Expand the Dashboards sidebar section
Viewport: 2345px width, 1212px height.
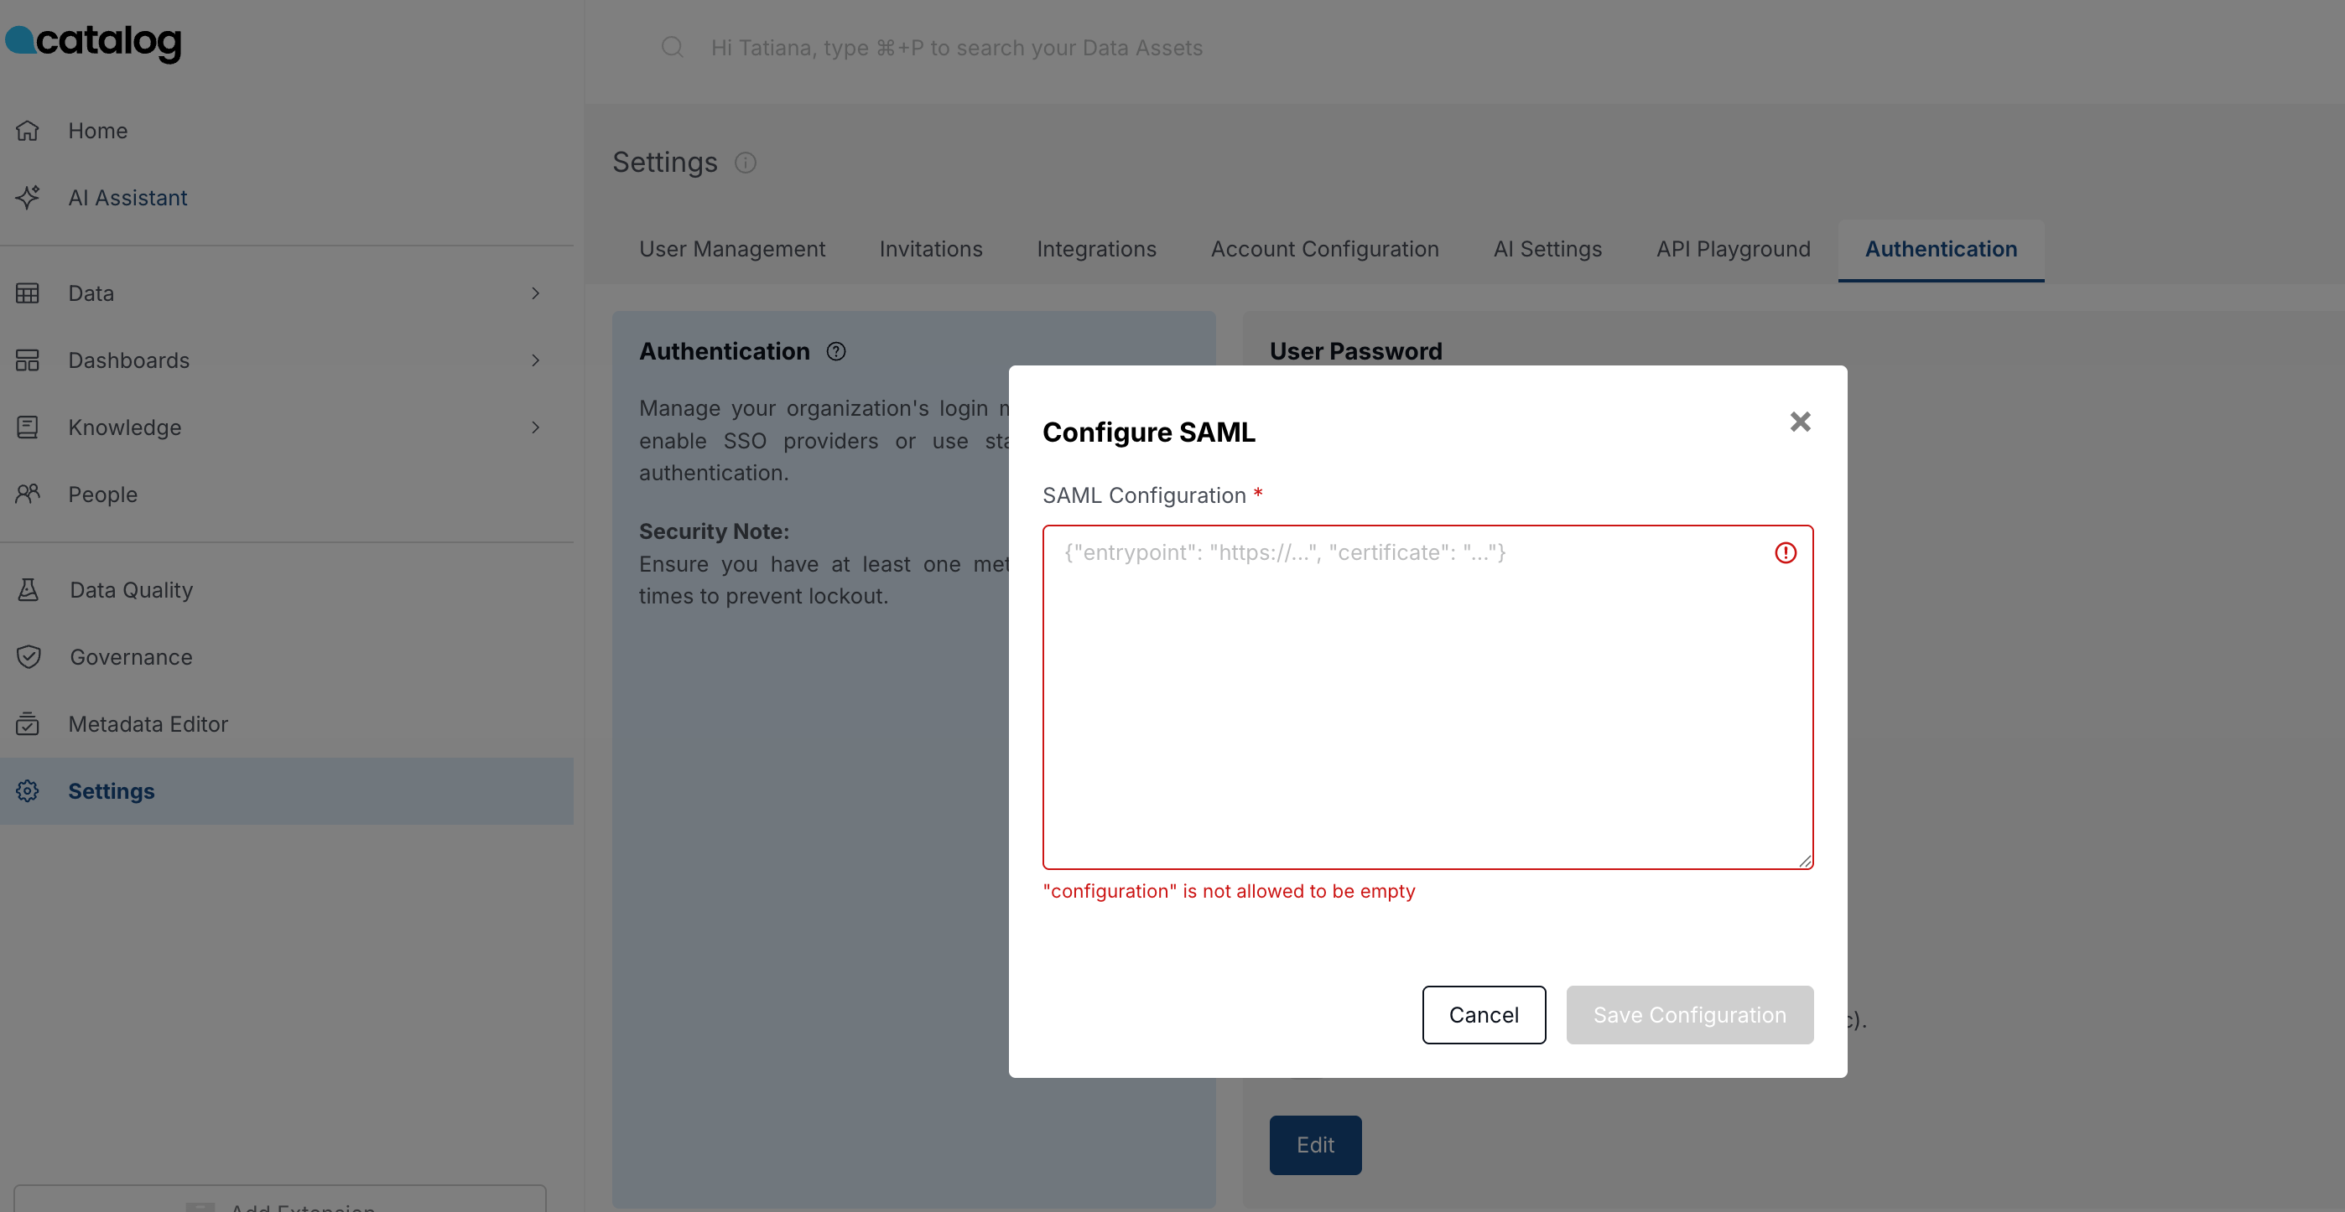(536, 360)
